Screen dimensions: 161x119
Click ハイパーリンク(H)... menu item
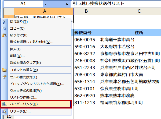point(36,104)
